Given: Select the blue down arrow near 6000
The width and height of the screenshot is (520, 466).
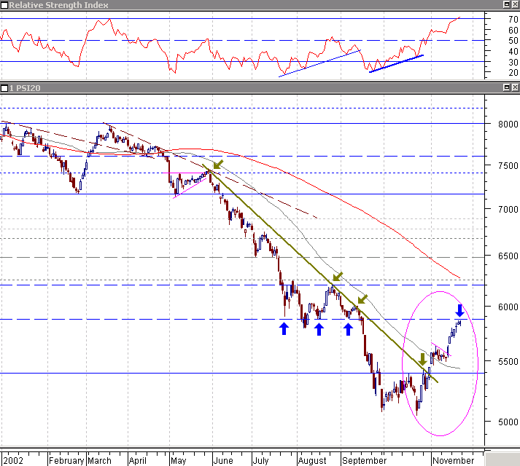Looking at the screenshot, I should click(x=459, y=311).
